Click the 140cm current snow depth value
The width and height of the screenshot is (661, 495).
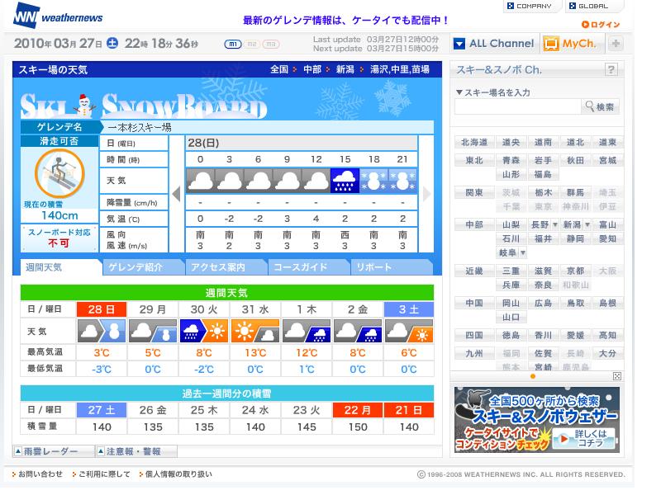59,215
